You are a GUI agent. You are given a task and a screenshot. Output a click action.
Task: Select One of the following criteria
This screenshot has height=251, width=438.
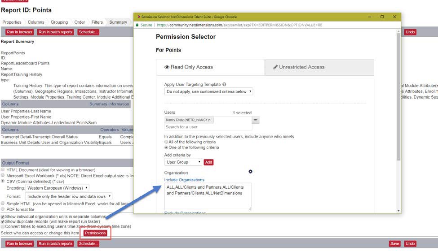[x=166, y=147]
